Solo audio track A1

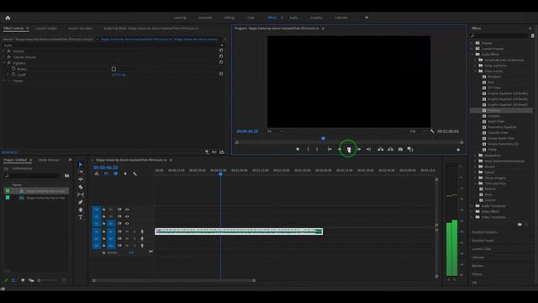tap(134, 231)
